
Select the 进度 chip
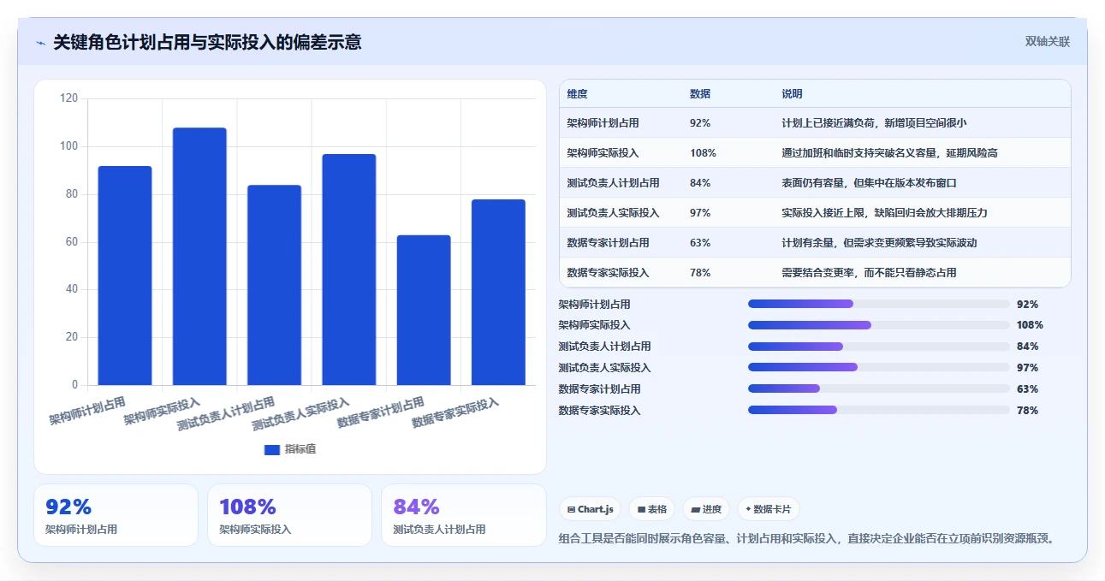tap(706, 509)
